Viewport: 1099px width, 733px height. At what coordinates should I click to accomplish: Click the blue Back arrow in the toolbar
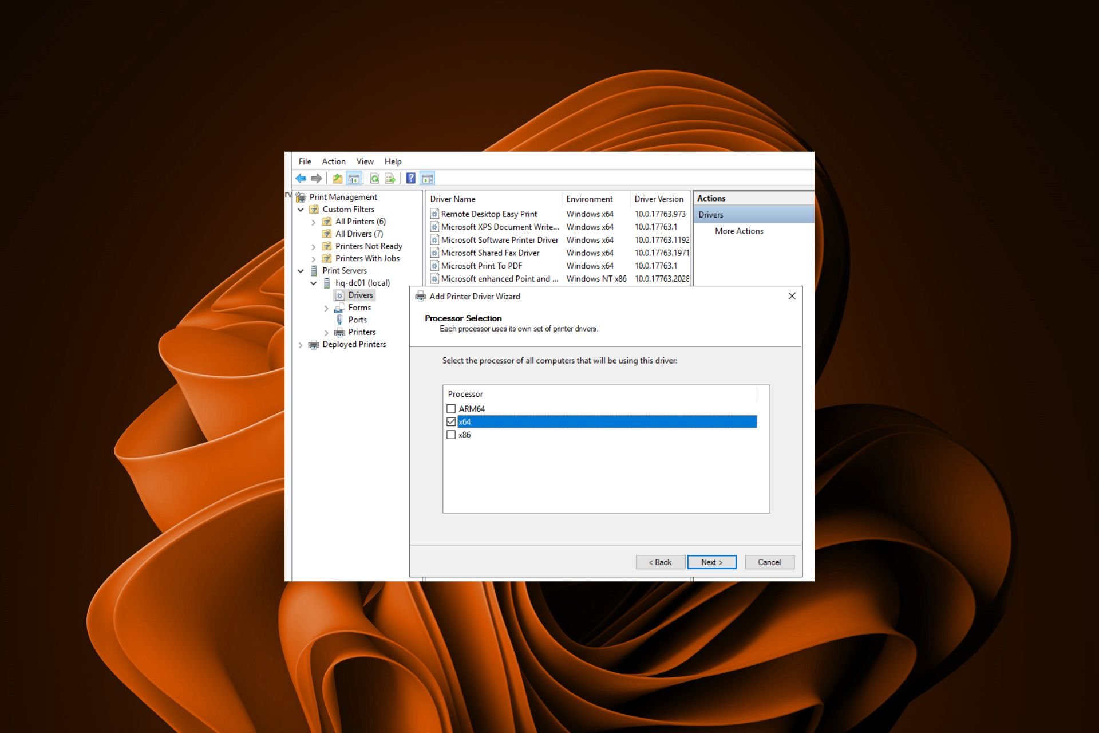[301, 179]
